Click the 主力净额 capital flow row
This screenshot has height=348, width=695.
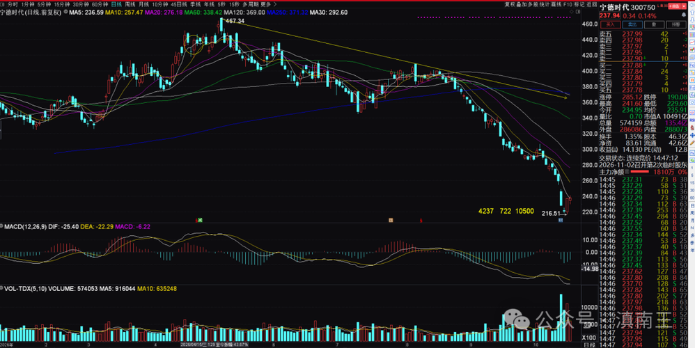pos(643,172)
